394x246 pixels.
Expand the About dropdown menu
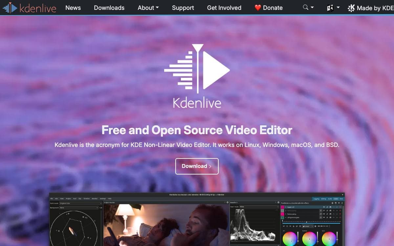pyautogui.click(x=148, y=8)
